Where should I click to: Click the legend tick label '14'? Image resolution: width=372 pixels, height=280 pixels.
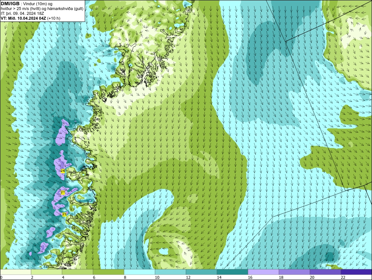click(219, 278)
